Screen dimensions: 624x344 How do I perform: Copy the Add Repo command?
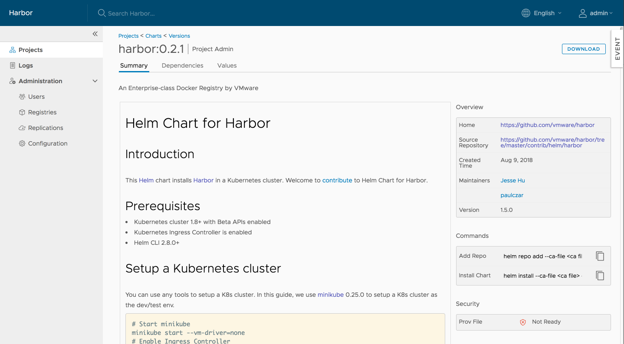600,256
